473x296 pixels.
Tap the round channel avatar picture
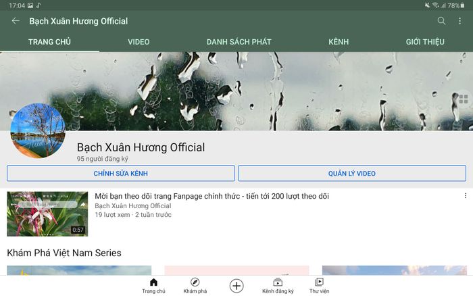pos(38,130)
